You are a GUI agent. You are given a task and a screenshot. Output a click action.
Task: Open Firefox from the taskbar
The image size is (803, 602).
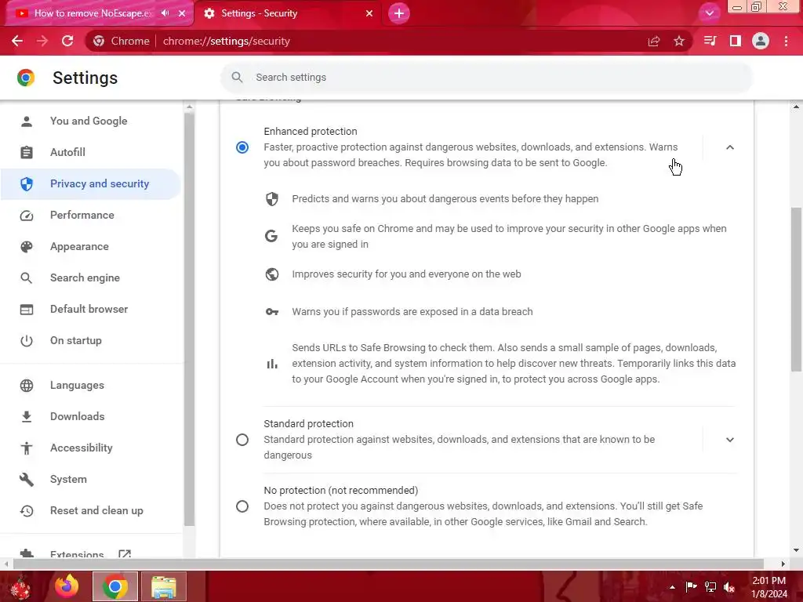click(x=67, y=586)
